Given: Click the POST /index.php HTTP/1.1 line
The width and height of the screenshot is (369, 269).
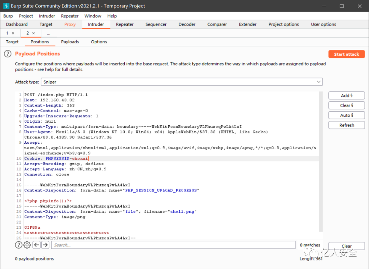Looking at the screenshot, I should click(x=56, y=95).
